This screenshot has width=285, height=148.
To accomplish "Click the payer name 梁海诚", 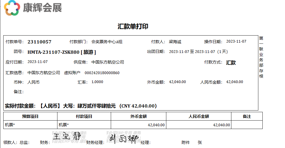I will pos(175,42).
